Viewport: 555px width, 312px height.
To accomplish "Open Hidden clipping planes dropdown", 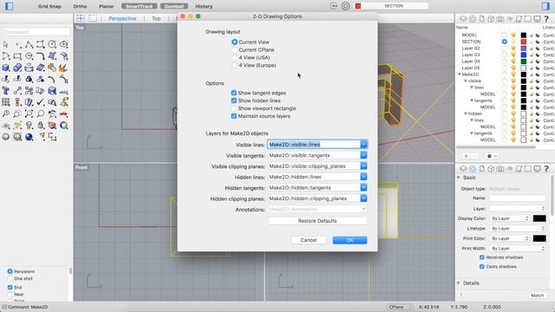I will (363, 198).
